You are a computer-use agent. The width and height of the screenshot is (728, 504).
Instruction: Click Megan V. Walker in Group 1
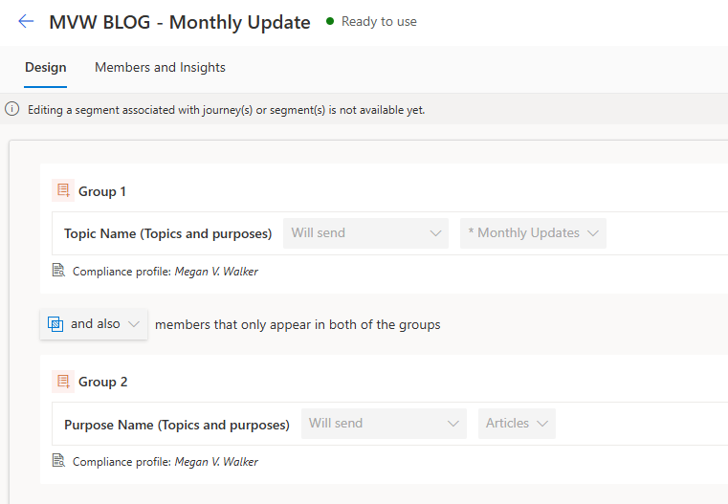pyautogui.click(x=216, y=272)
